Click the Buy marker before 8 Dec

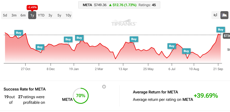(40, 47)
